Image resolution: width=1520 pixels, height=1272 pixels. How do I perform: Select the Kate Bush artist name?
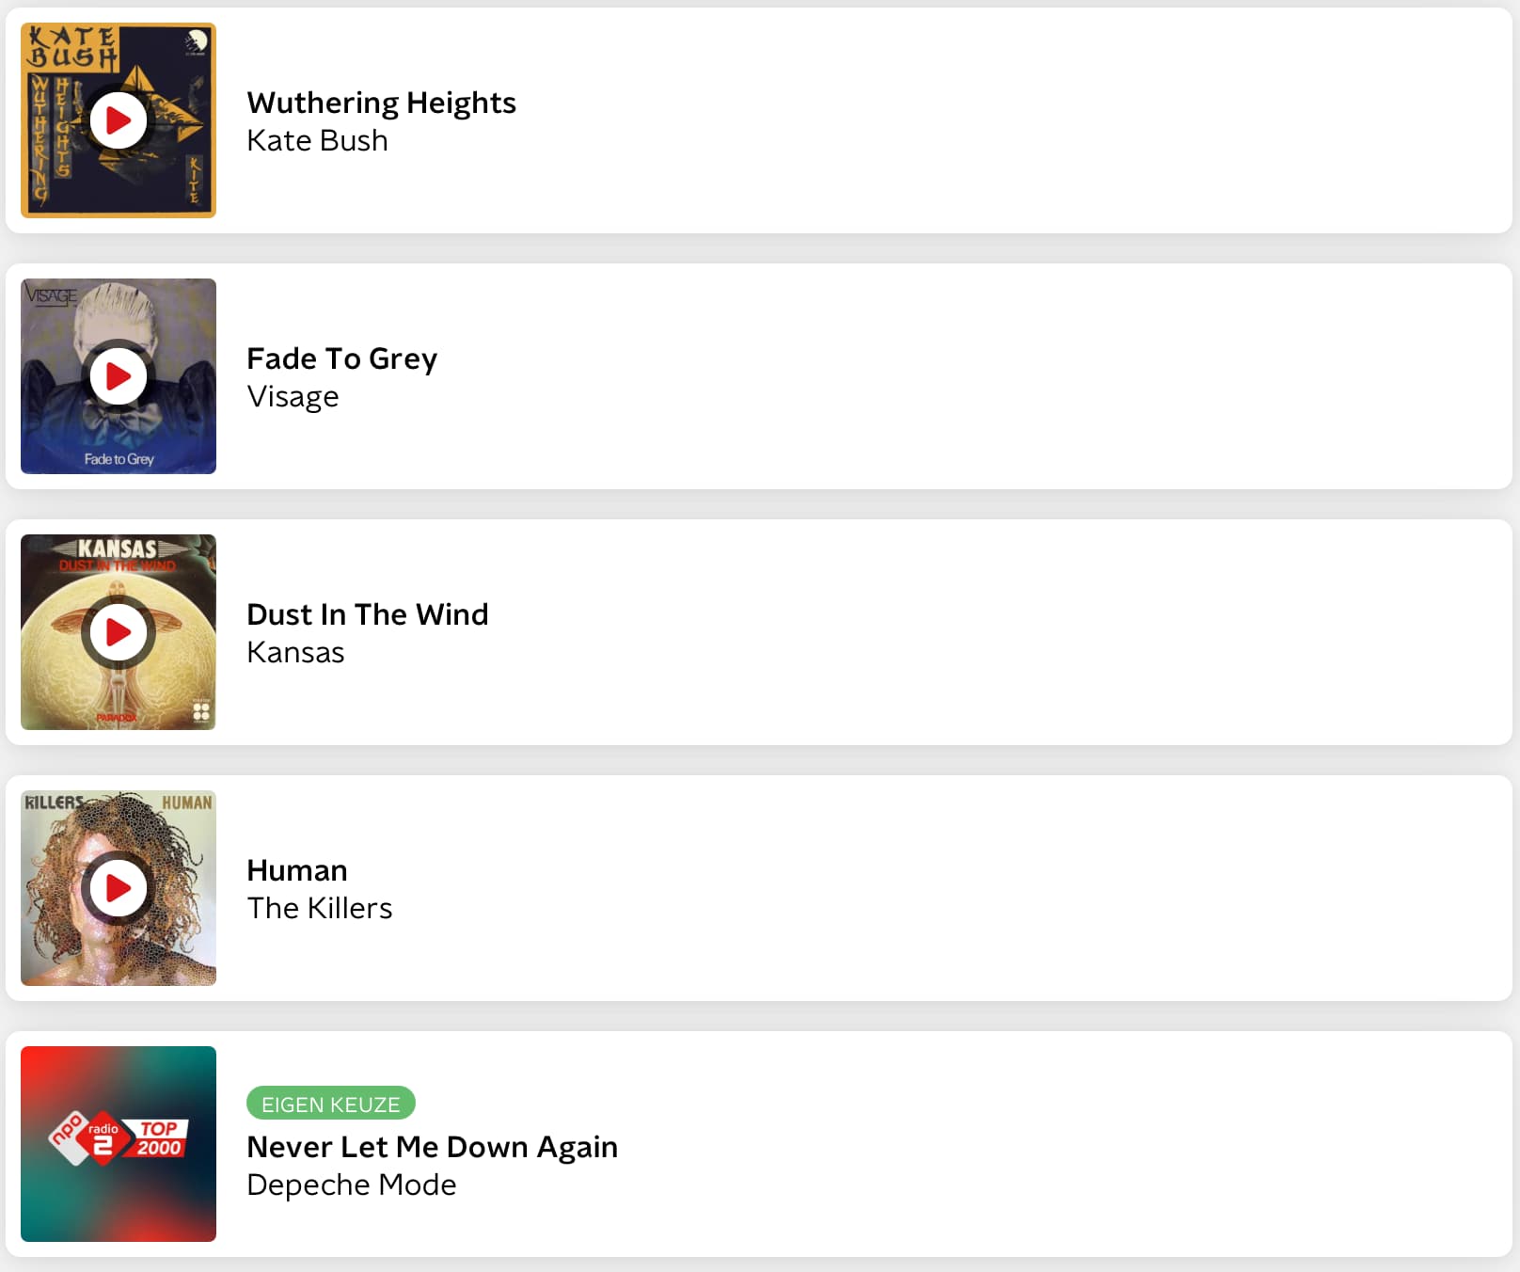[317, 140]
